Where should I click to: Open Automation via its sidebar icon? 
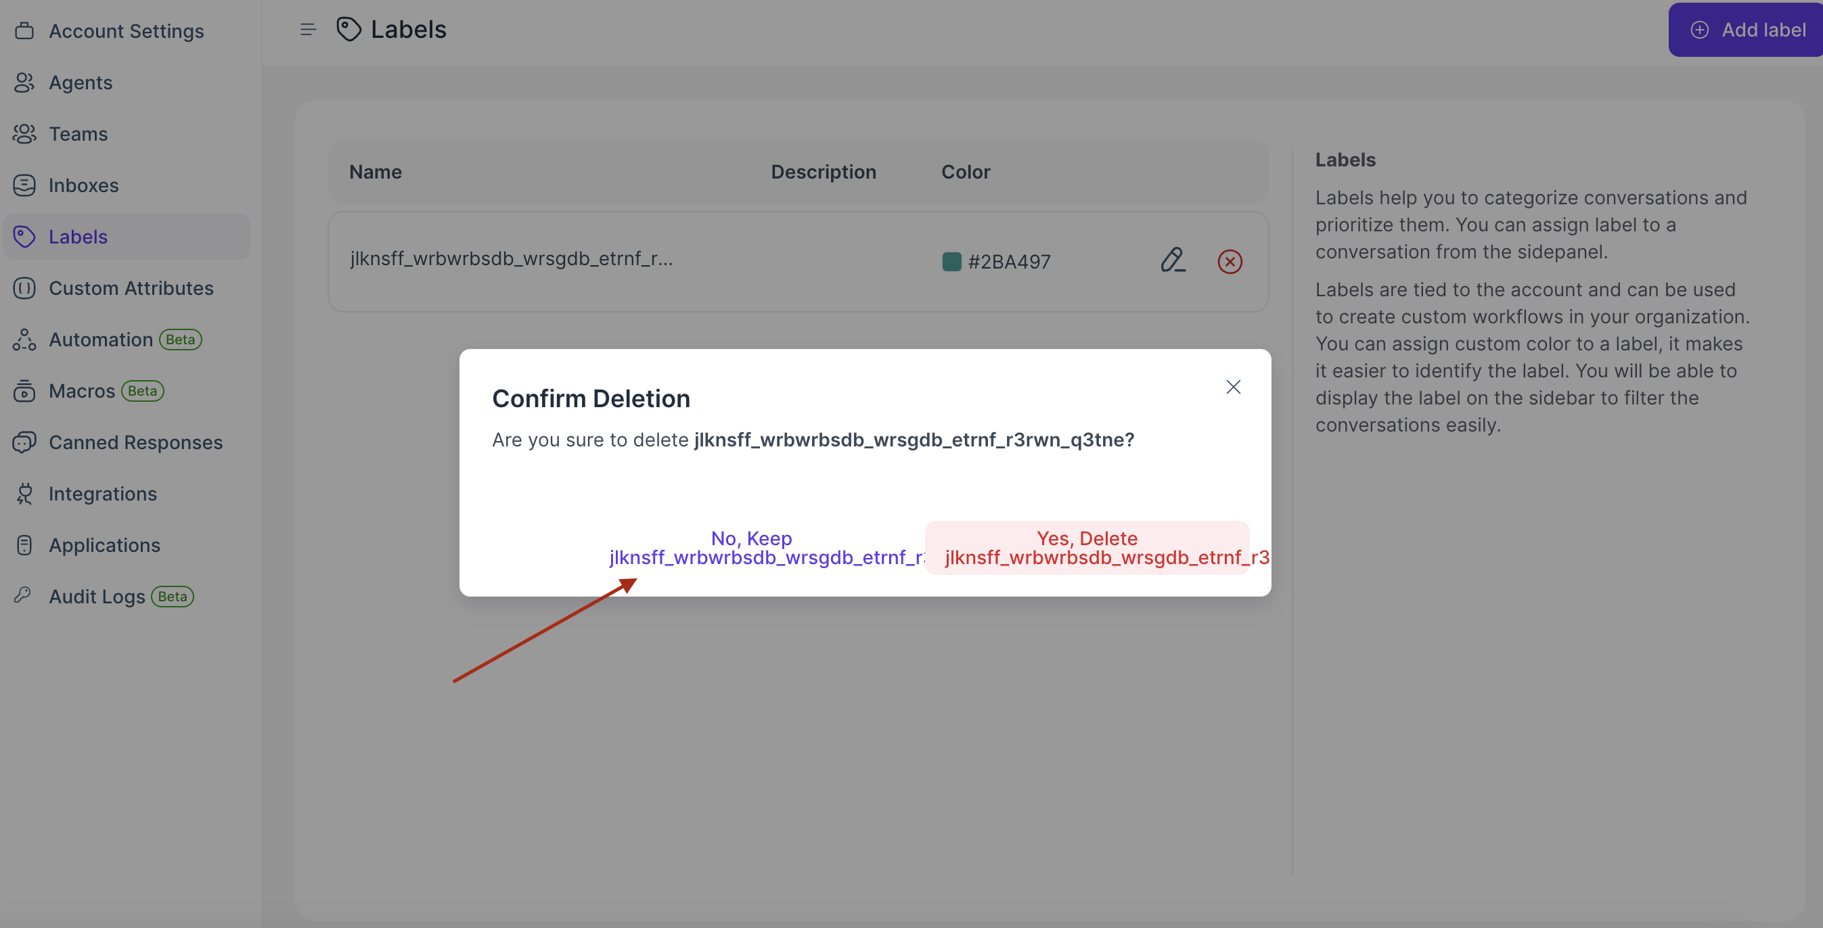tap(24, 340)
